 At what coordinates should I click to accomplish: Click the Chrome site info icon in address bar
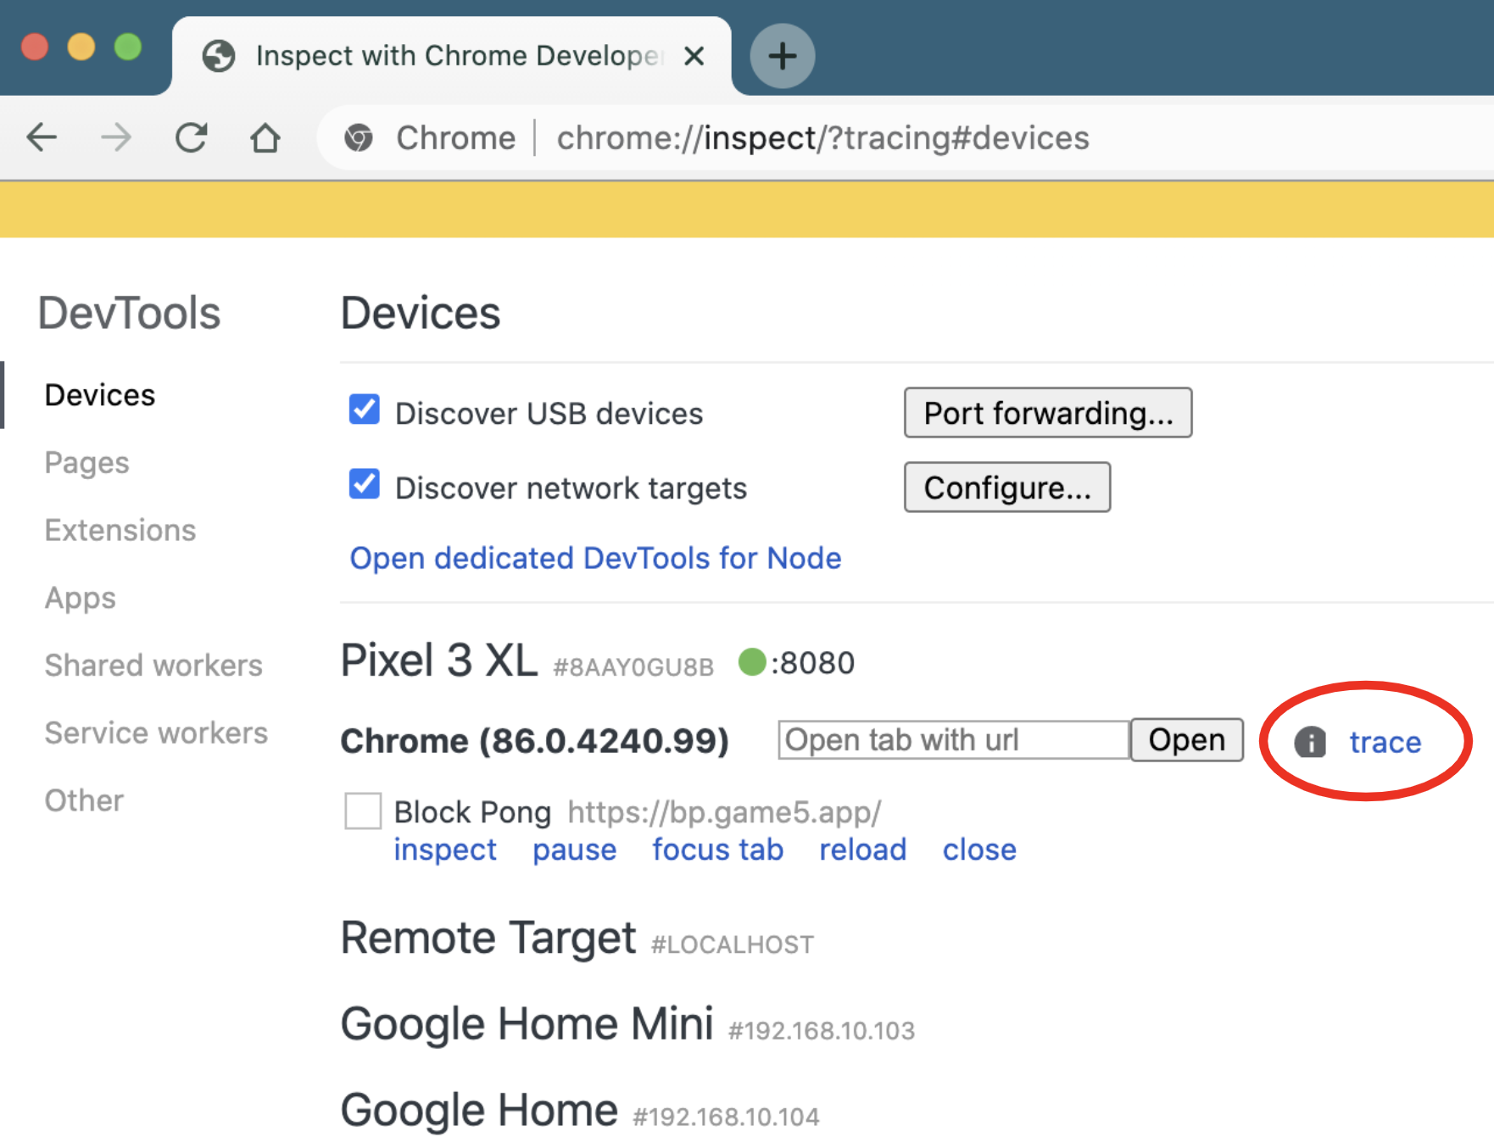[x=359, y=137]
